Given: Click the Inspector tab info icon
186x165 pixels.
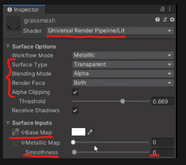Looking at the screenshot, I should point(10,9).
